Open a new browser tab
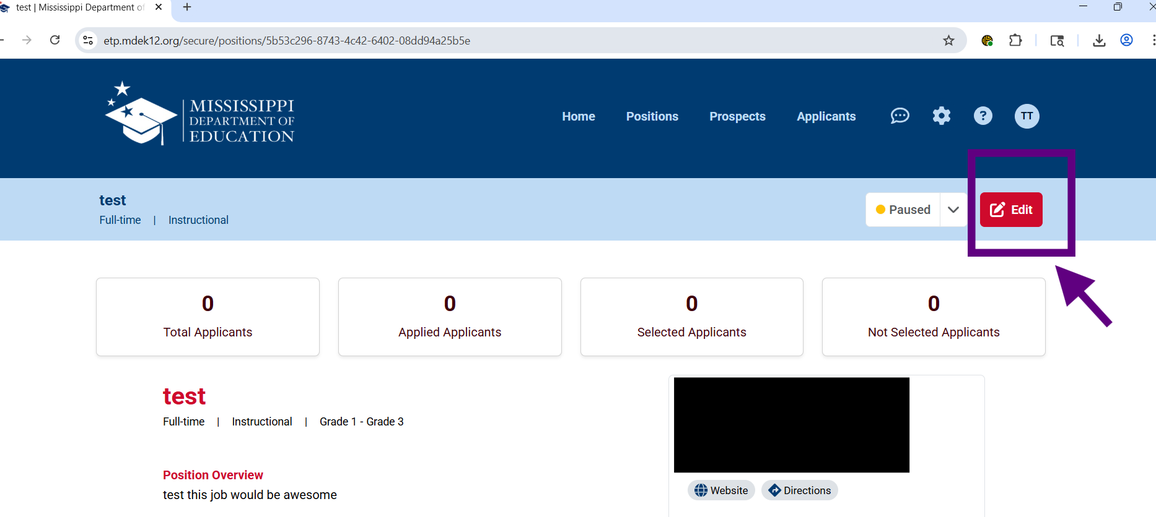Image resolution: width=1156 pixels, height=517 pixels. pos(187,7)
